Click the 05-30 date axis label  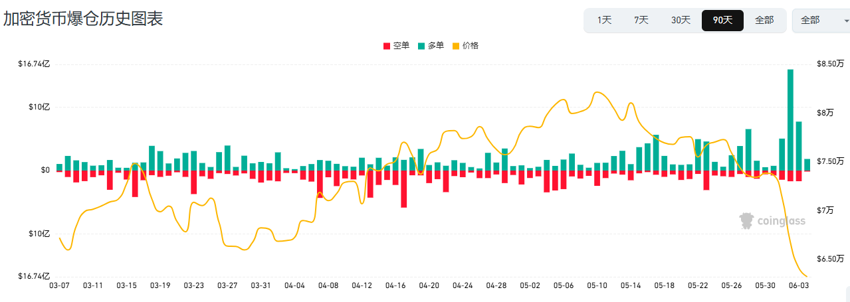point(765,285)
